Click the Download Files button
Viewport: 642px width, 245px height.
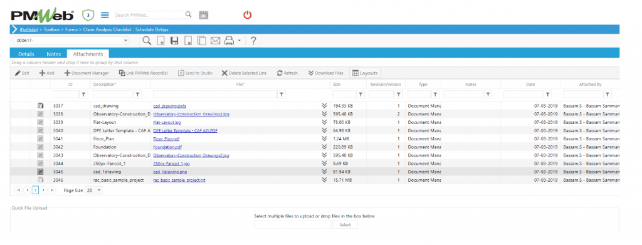tap(326, 73)
